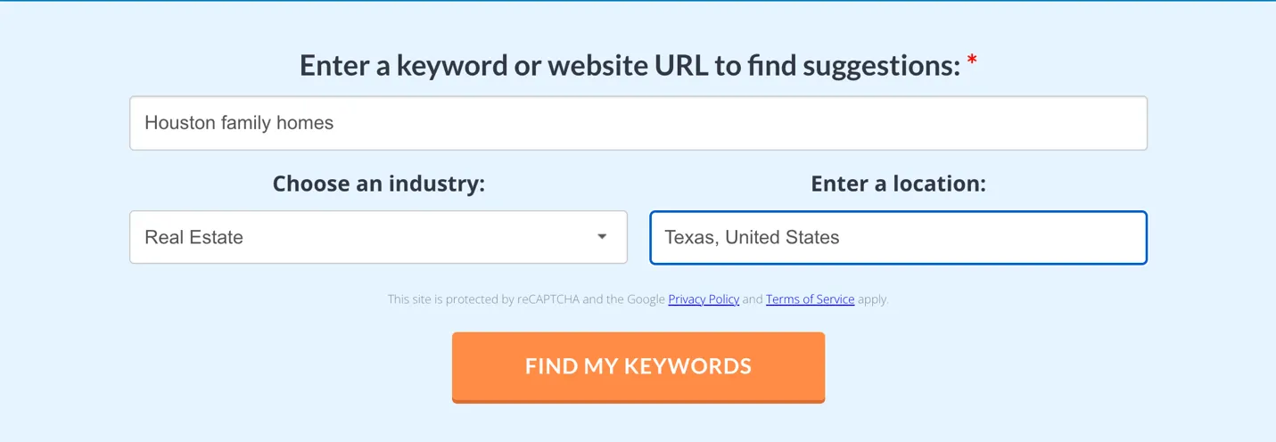This screenshot has width=1276, height=442.
Task: Focus the keyword or website URL field
Action: point(638,123)
